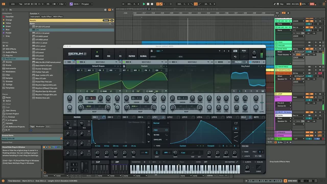This screenshot has width=327, height=184.
Task: Enable the OSC C oscillator
Action: [x=170, y=62]
